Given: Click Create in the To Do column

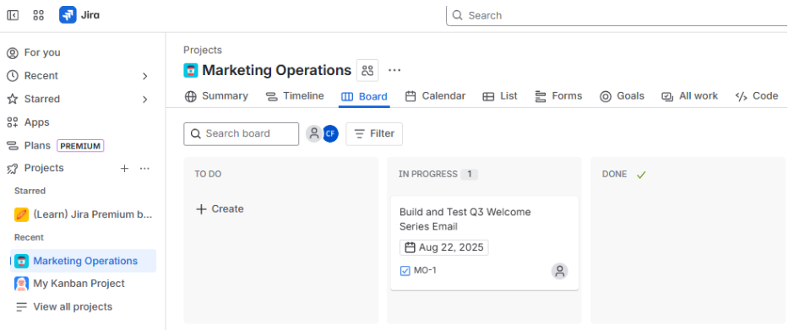Looking at the screenshot, I should point(220,209).
